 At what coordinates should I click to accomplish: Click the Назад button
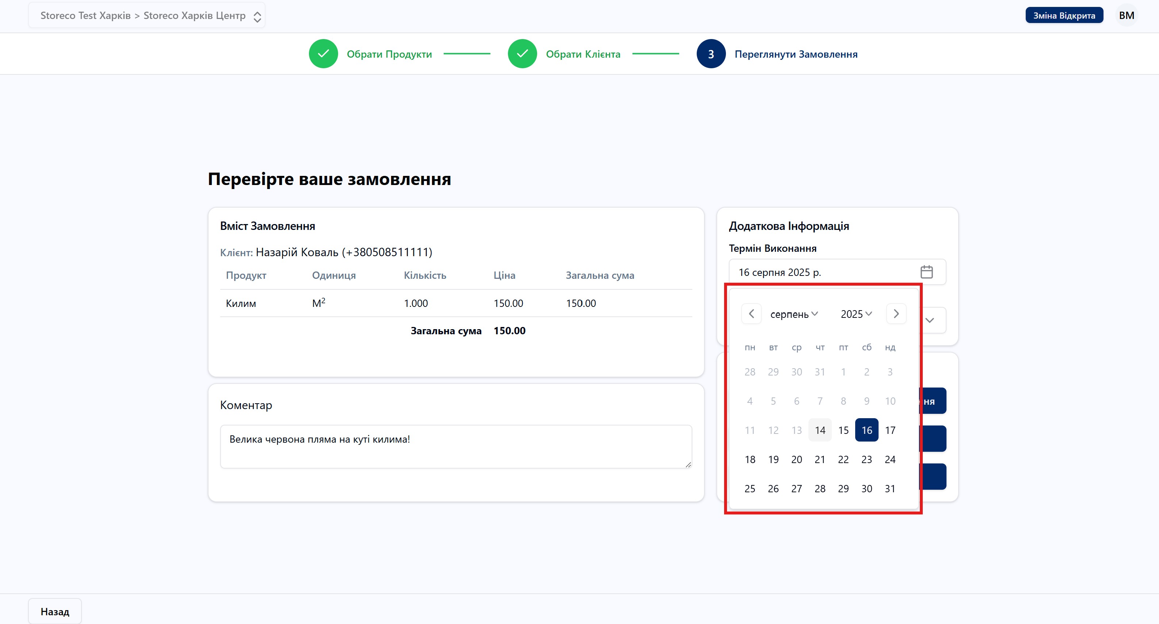[x=54, y=611]
